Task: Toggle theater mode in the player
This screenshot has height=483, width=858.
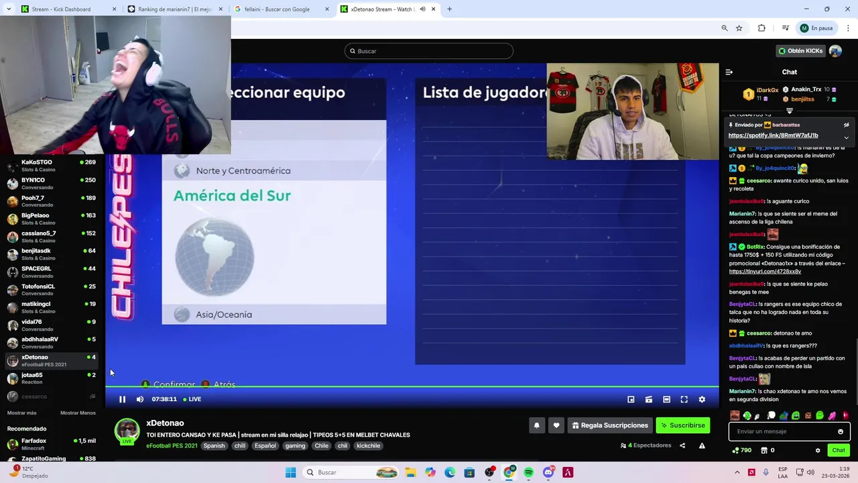Action: 666,399
